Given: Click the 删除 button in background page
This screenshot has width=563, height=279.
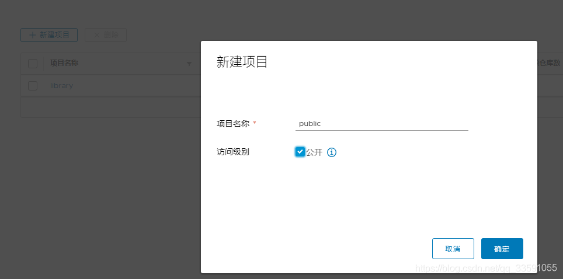Looking at the screenshot, I should tap(106, 35).
